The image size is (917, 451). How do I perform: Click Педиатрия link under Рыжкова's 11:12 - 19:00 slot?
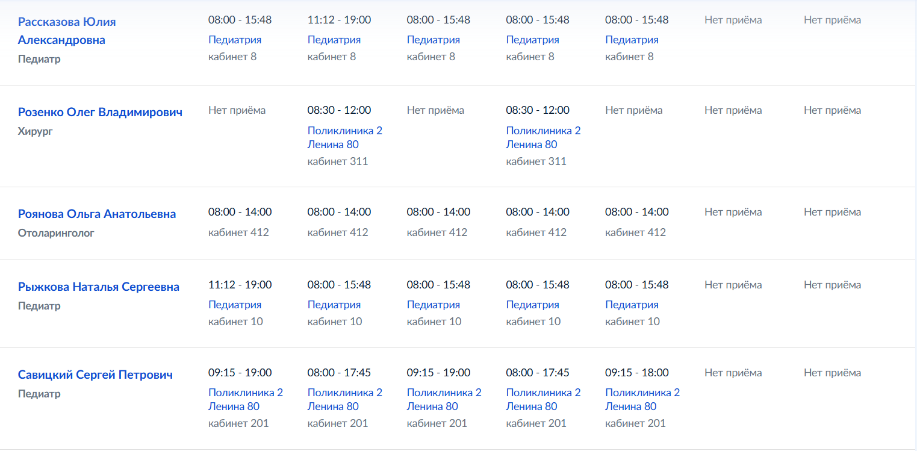point(235,305)
